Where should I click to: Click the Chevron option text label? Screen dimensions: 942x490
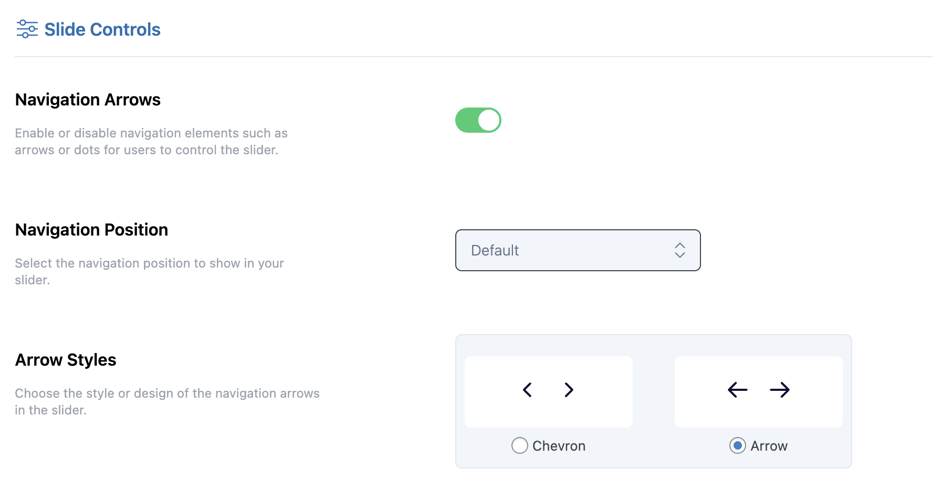(559, 446)
